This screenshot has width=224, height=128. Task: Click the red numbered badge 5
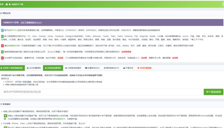[2, 58]
